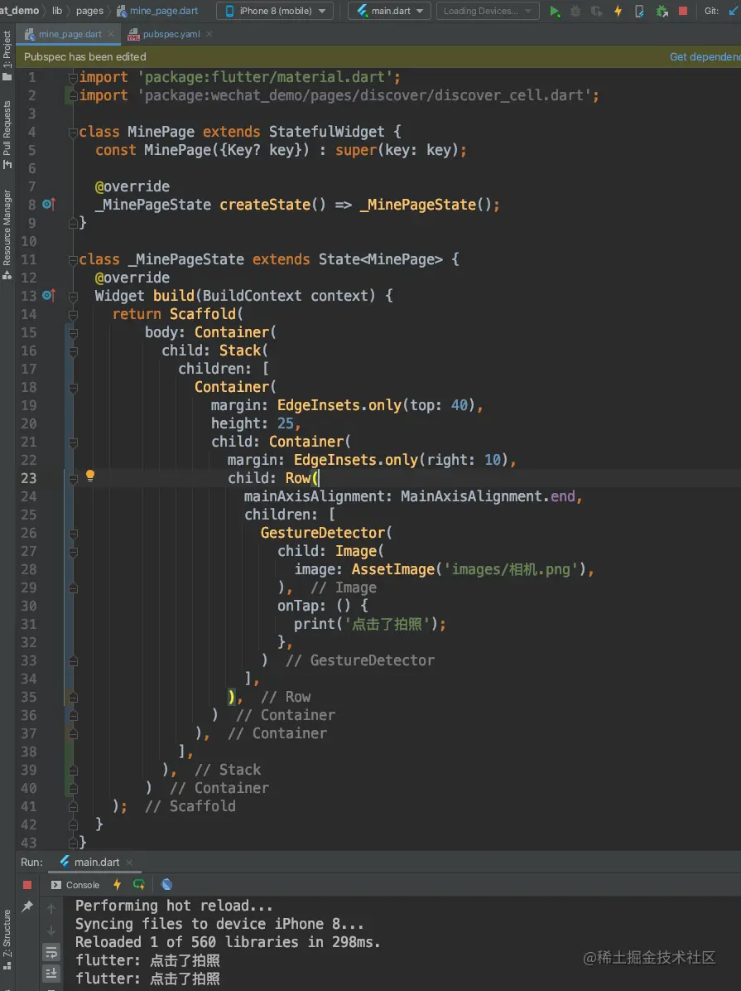Open the Structure tool window
The height and width of the screenshot is (991, 741).
pyautogui.click(x=7, y=939)
